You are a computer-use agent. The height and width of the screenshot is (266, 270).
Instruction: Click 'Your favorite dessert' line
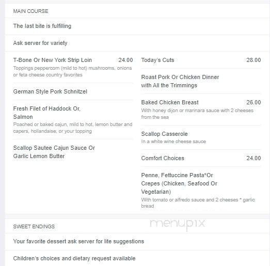(78, 241)
